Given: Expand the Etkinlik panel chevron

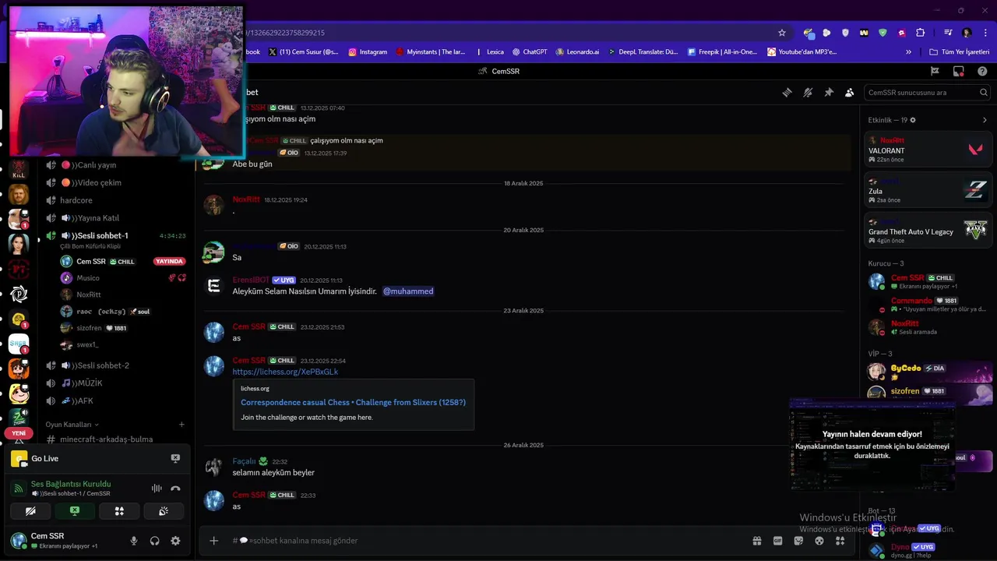Looking at the screenshot, I should tap(985, 120).
